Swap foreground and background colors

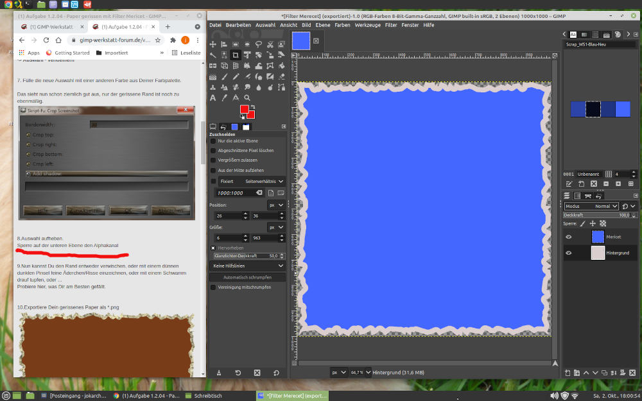point(253,107)
